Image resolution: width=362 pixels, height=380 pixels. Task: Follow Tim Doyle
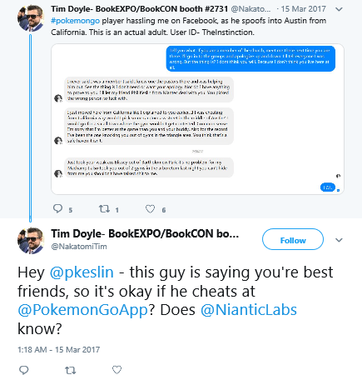(293, 239)
